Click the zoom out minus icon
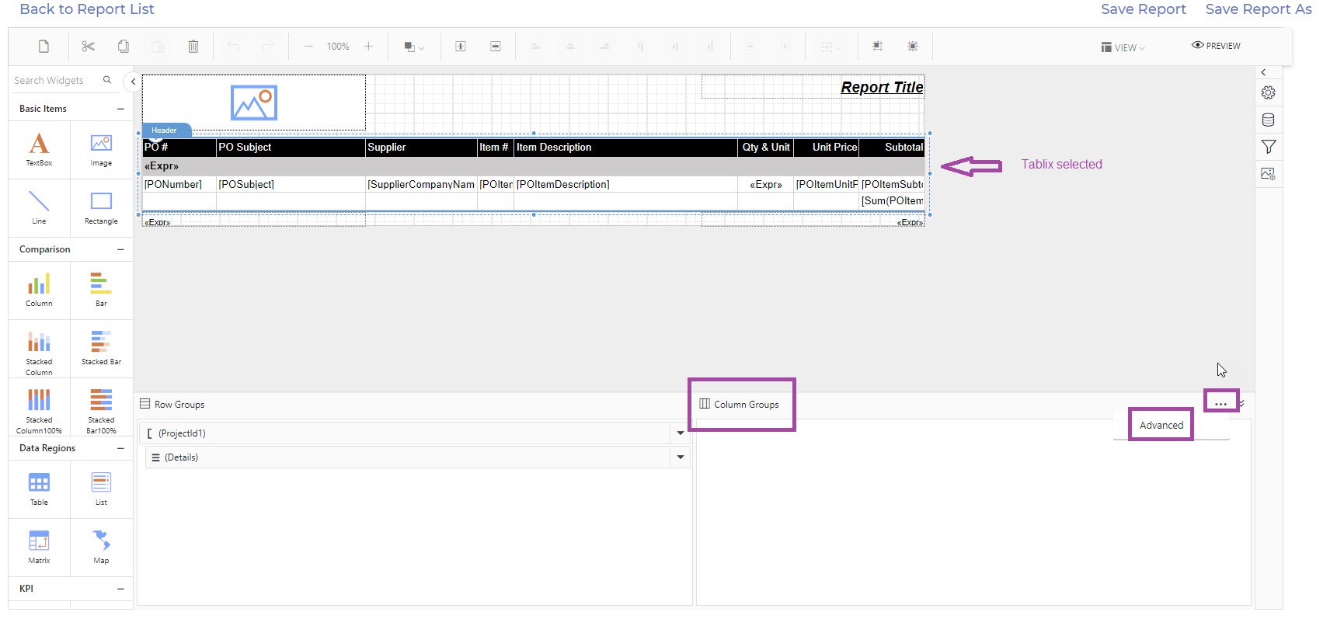 (x=308, y=47)
